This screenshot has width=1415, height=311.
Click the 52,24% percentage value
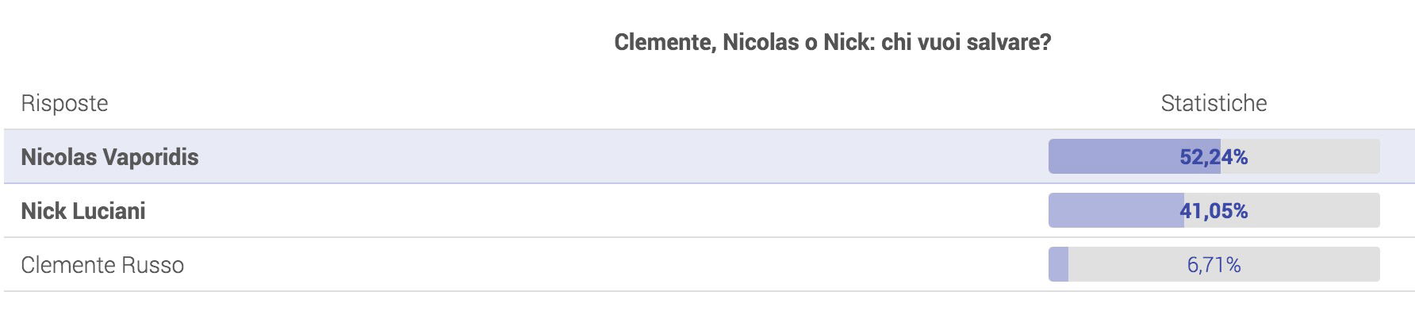tap(1214, 157)
